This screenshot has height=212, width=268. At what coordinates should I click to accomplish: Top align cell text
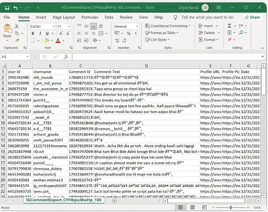point(79,26)
